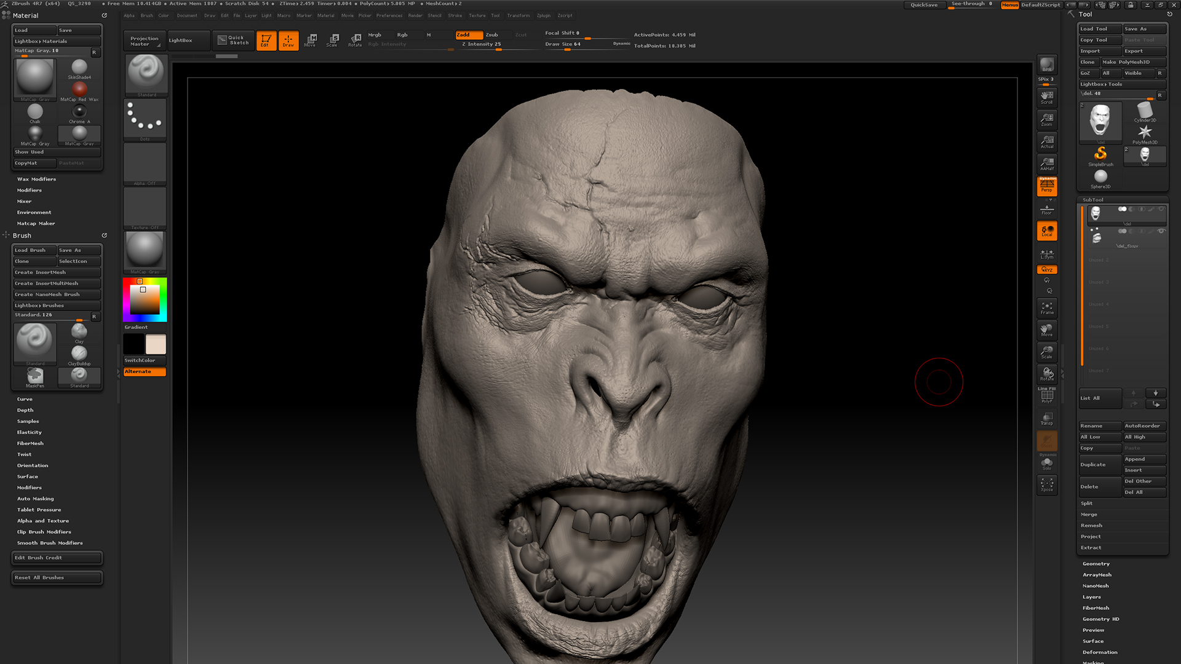Frame the mesh with Frame icon
The height and width of the screenshot is (664, 1181).
(x=1047, y=307)
